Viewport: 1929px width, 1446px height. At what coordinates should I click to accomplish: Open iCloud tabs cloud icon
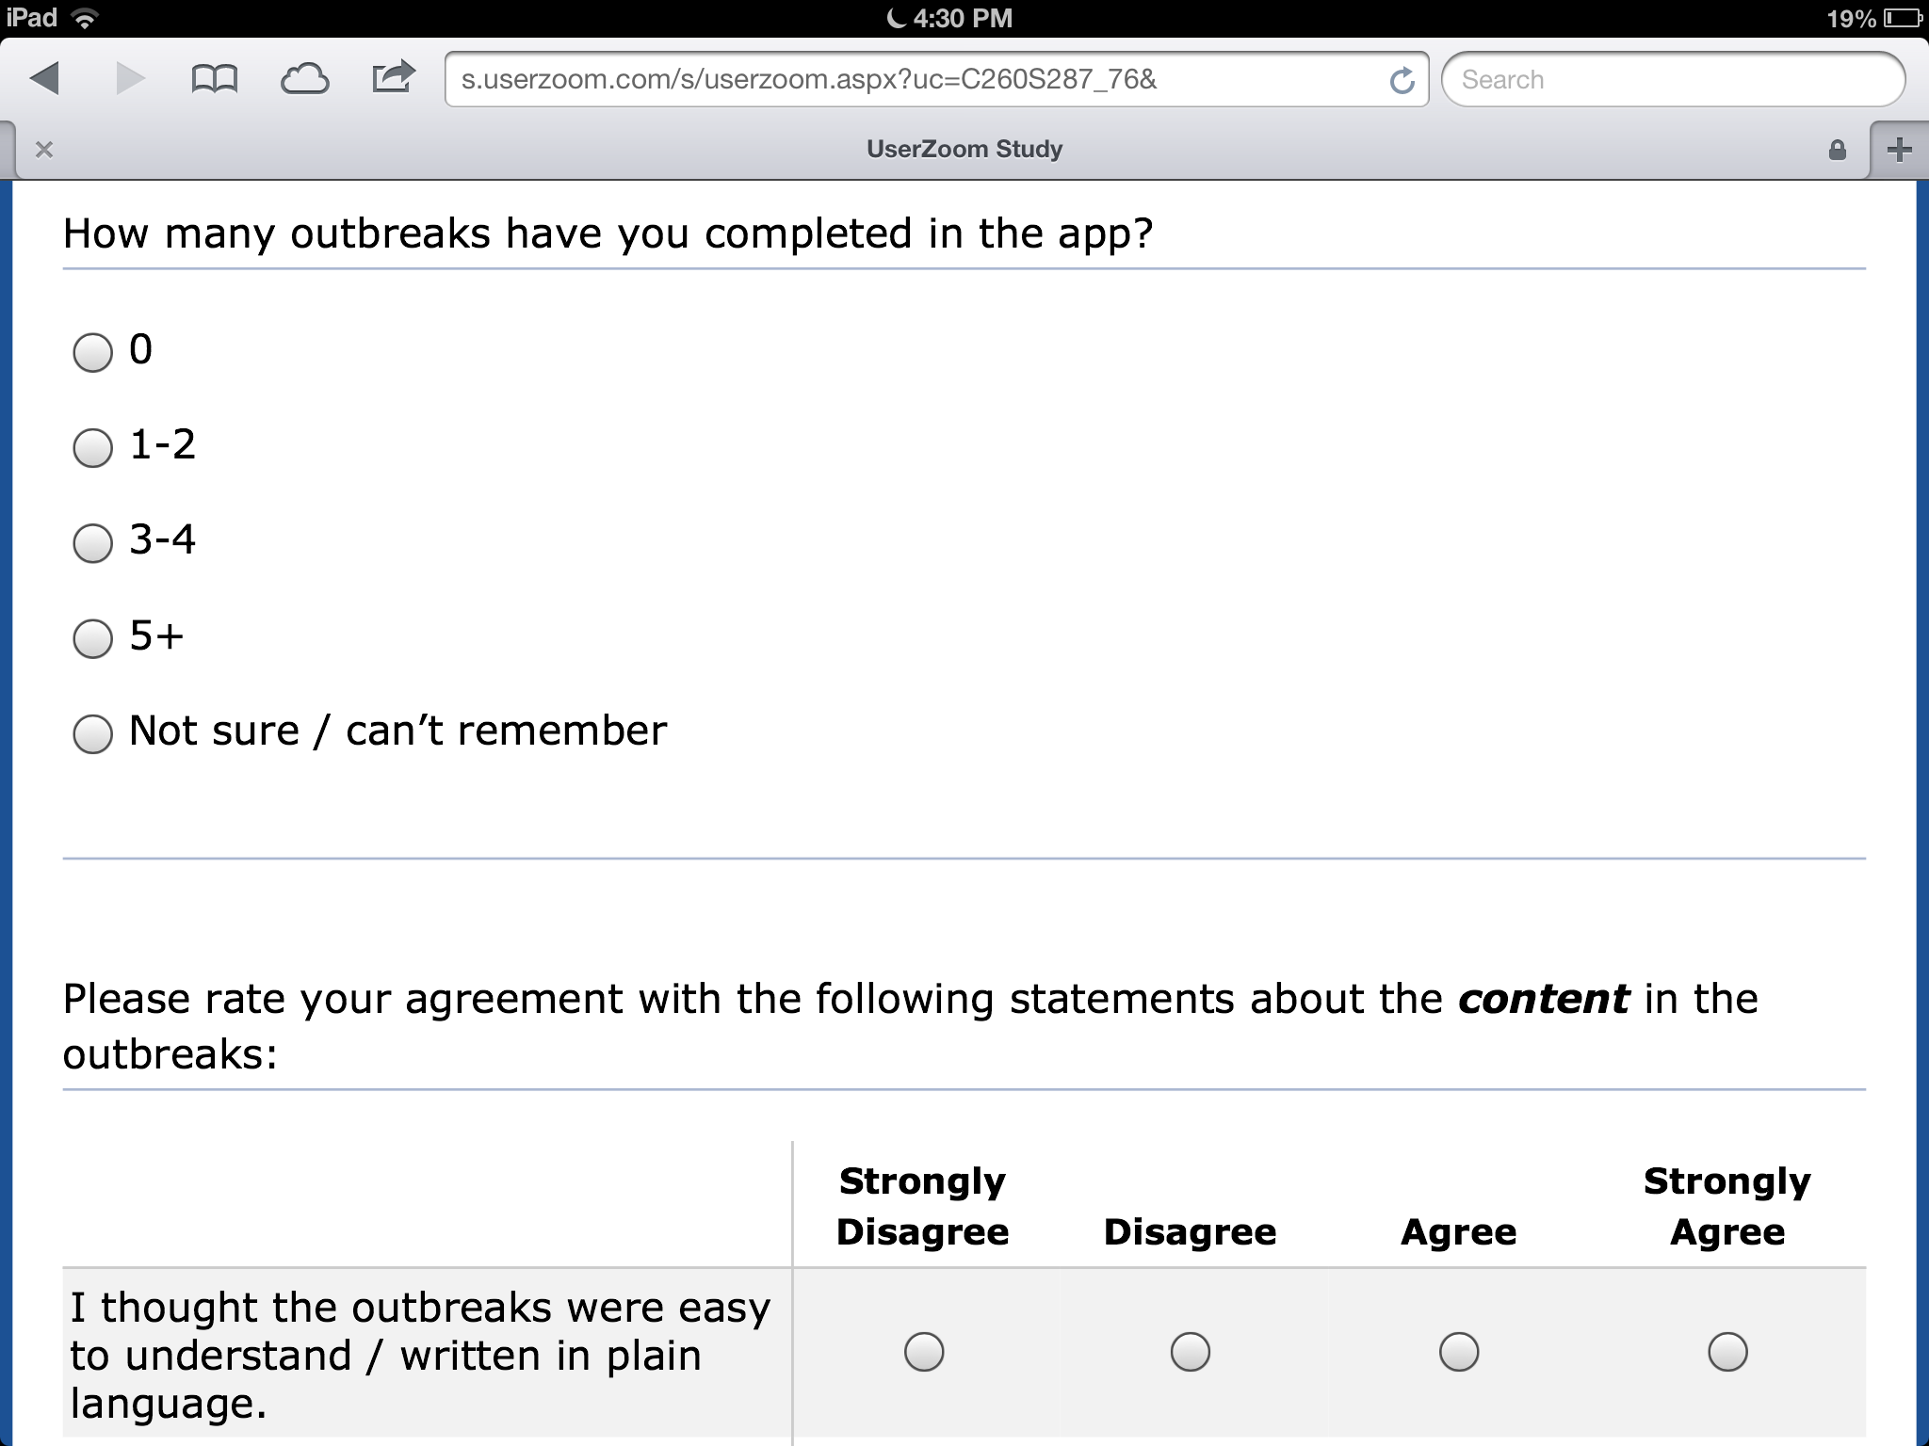[304, 79]
